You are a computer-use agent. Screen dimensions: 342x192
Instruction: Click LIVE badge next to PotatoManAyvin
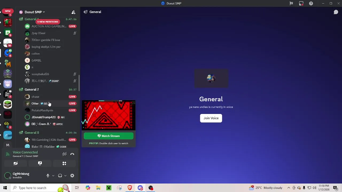click(72, 110)
